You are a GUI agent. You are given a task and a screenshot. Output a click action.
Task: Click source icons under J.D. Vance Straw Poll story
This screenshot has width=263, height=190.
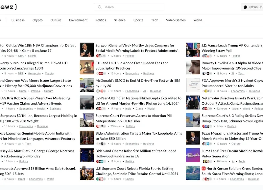click(x=207, y=56)
